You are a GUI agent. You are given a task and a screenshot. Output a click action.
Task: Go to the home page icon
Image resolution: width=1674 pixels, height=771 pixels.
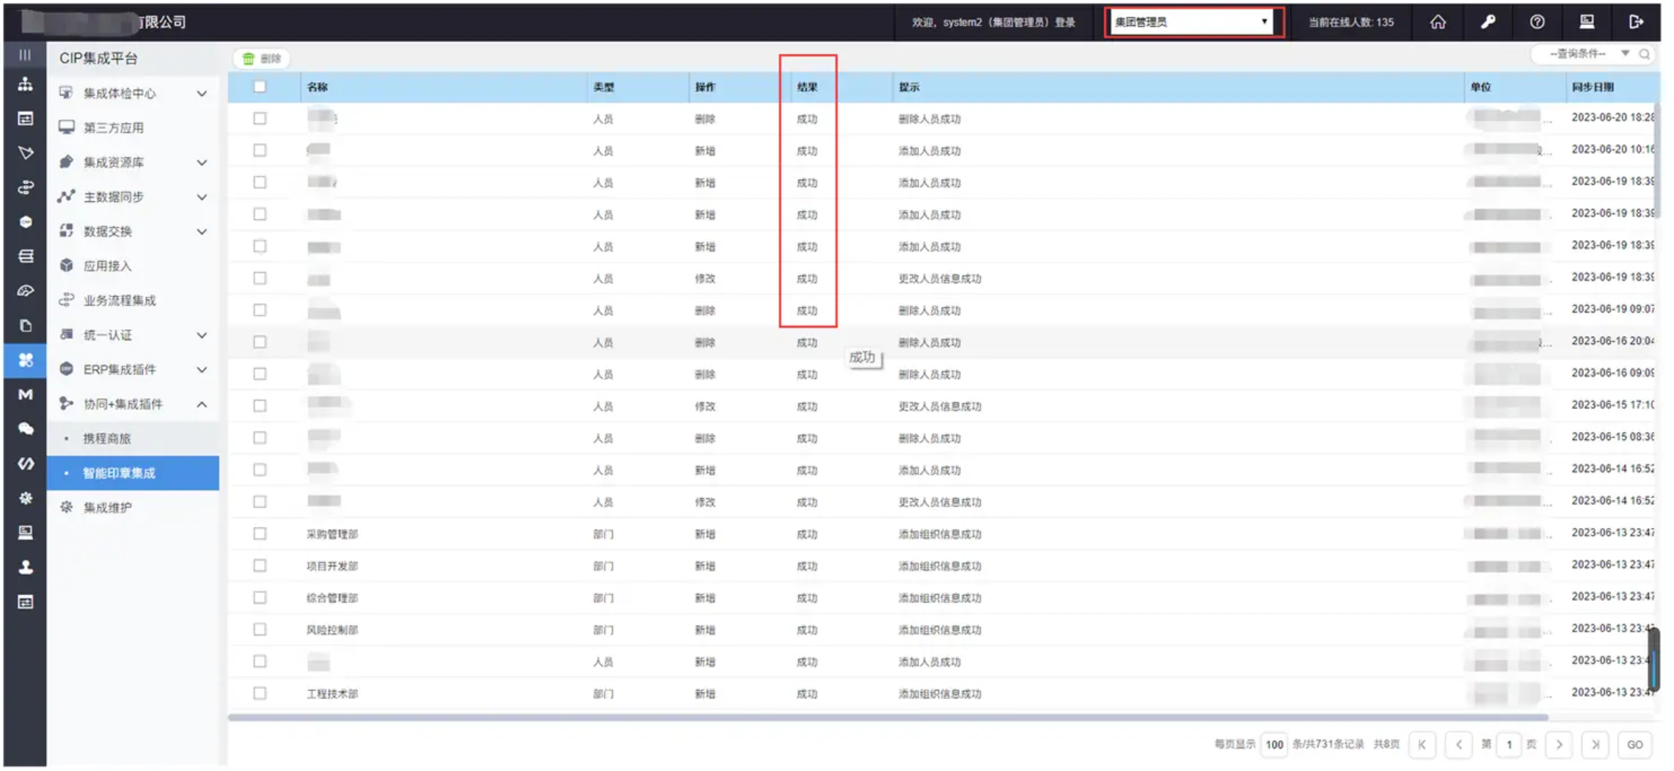coord(1438,22)
